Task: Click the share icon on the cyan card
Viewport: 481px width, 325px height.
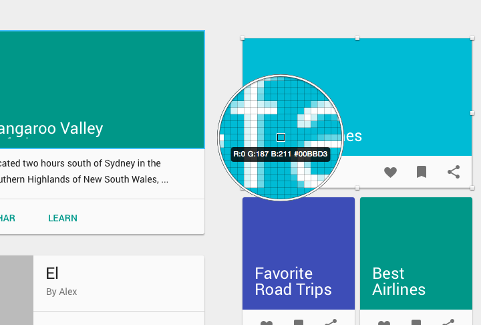Action: [x=454, y=172]
